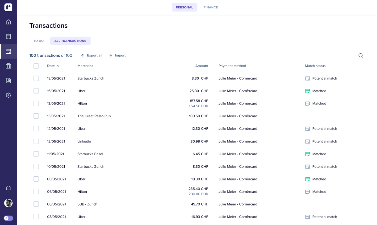Open the reports chart icon in the sidebar
377x225 pixels.
click(8, 81)
